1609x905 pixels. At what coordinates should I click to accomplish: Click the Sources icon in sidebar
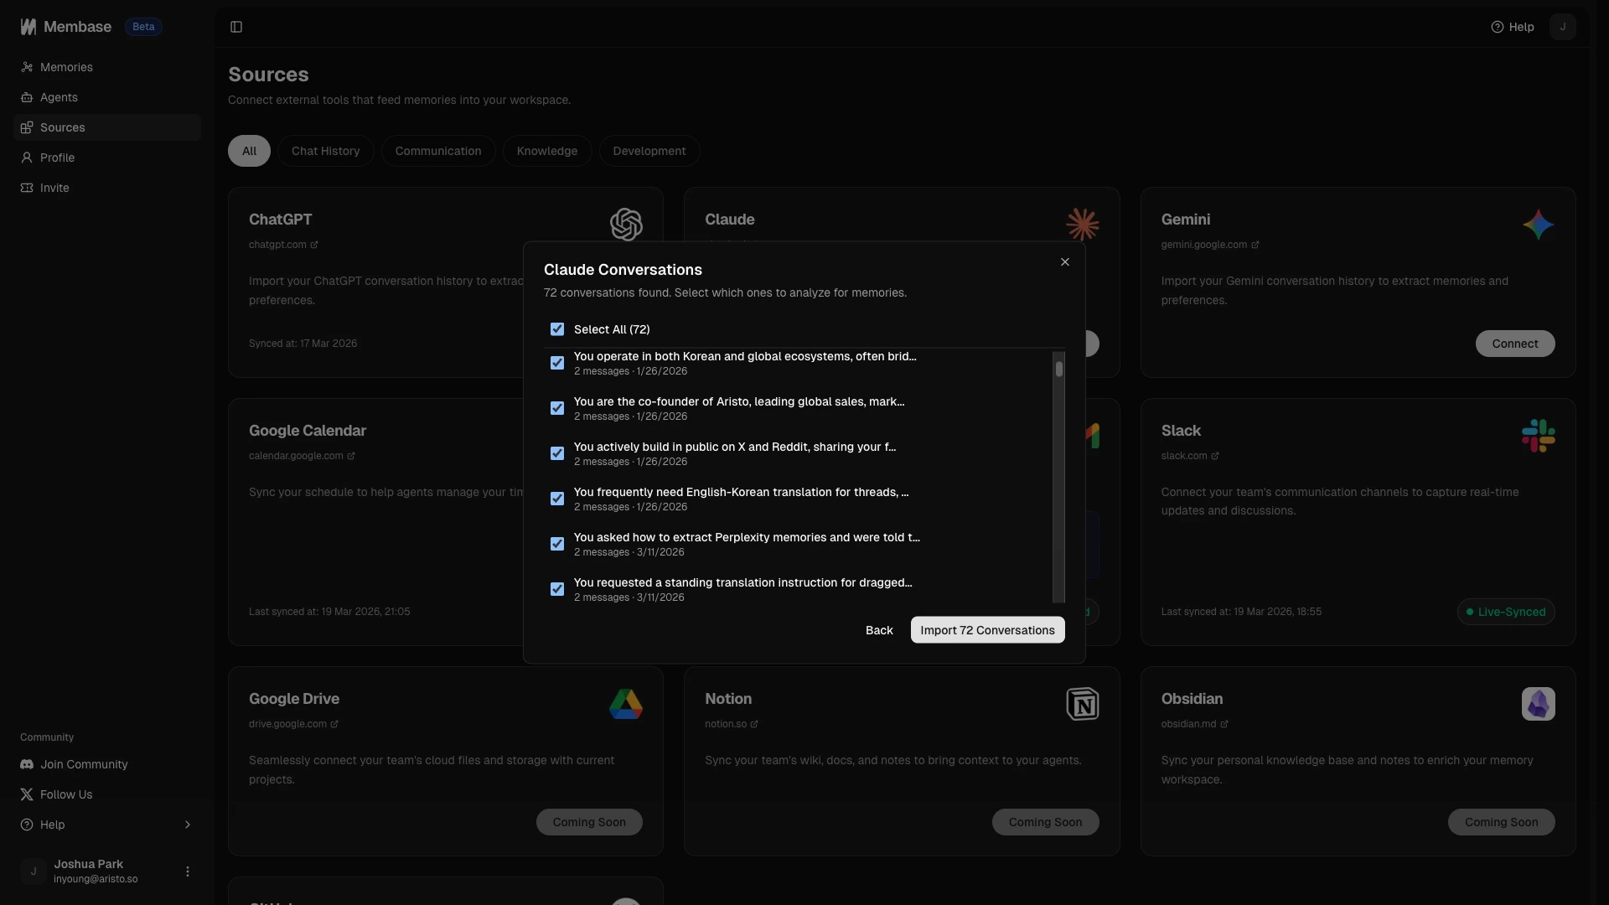coord(28,127)
